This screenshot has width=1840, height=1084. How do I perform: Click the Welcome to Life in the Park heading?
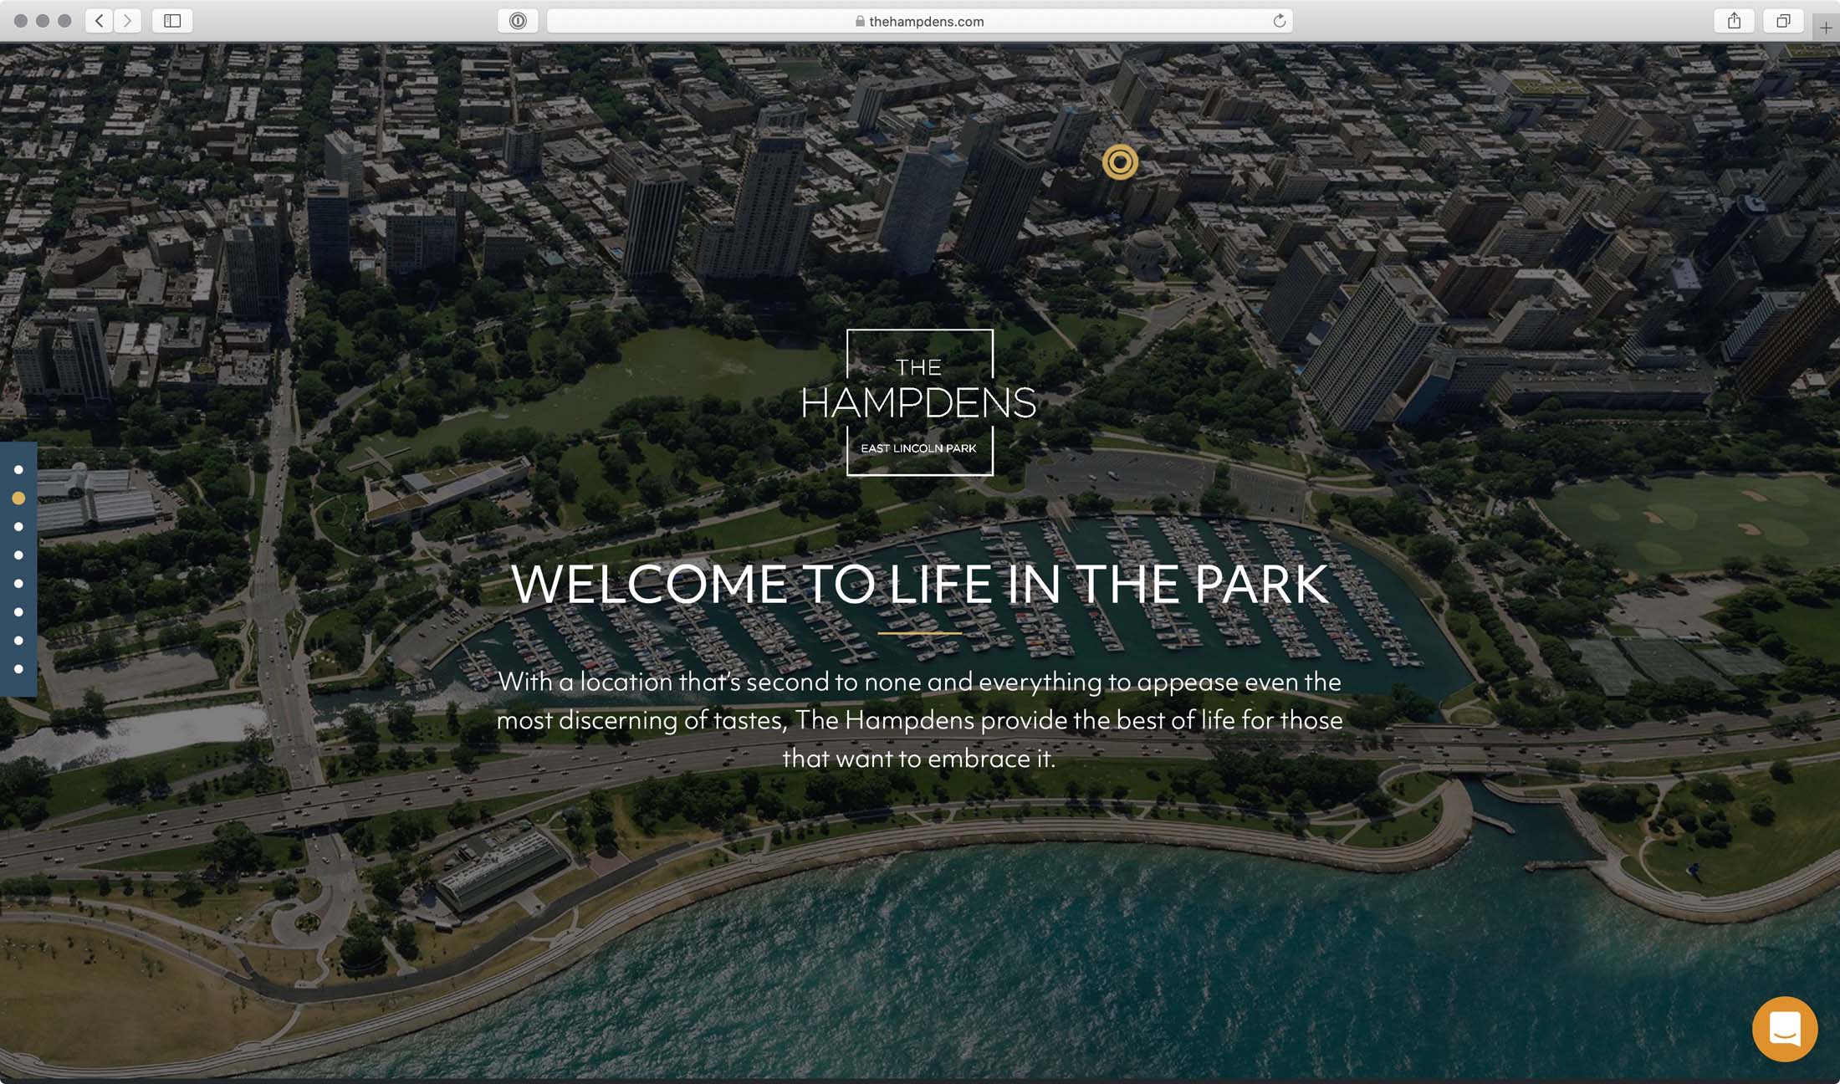(x=919, y=584)
